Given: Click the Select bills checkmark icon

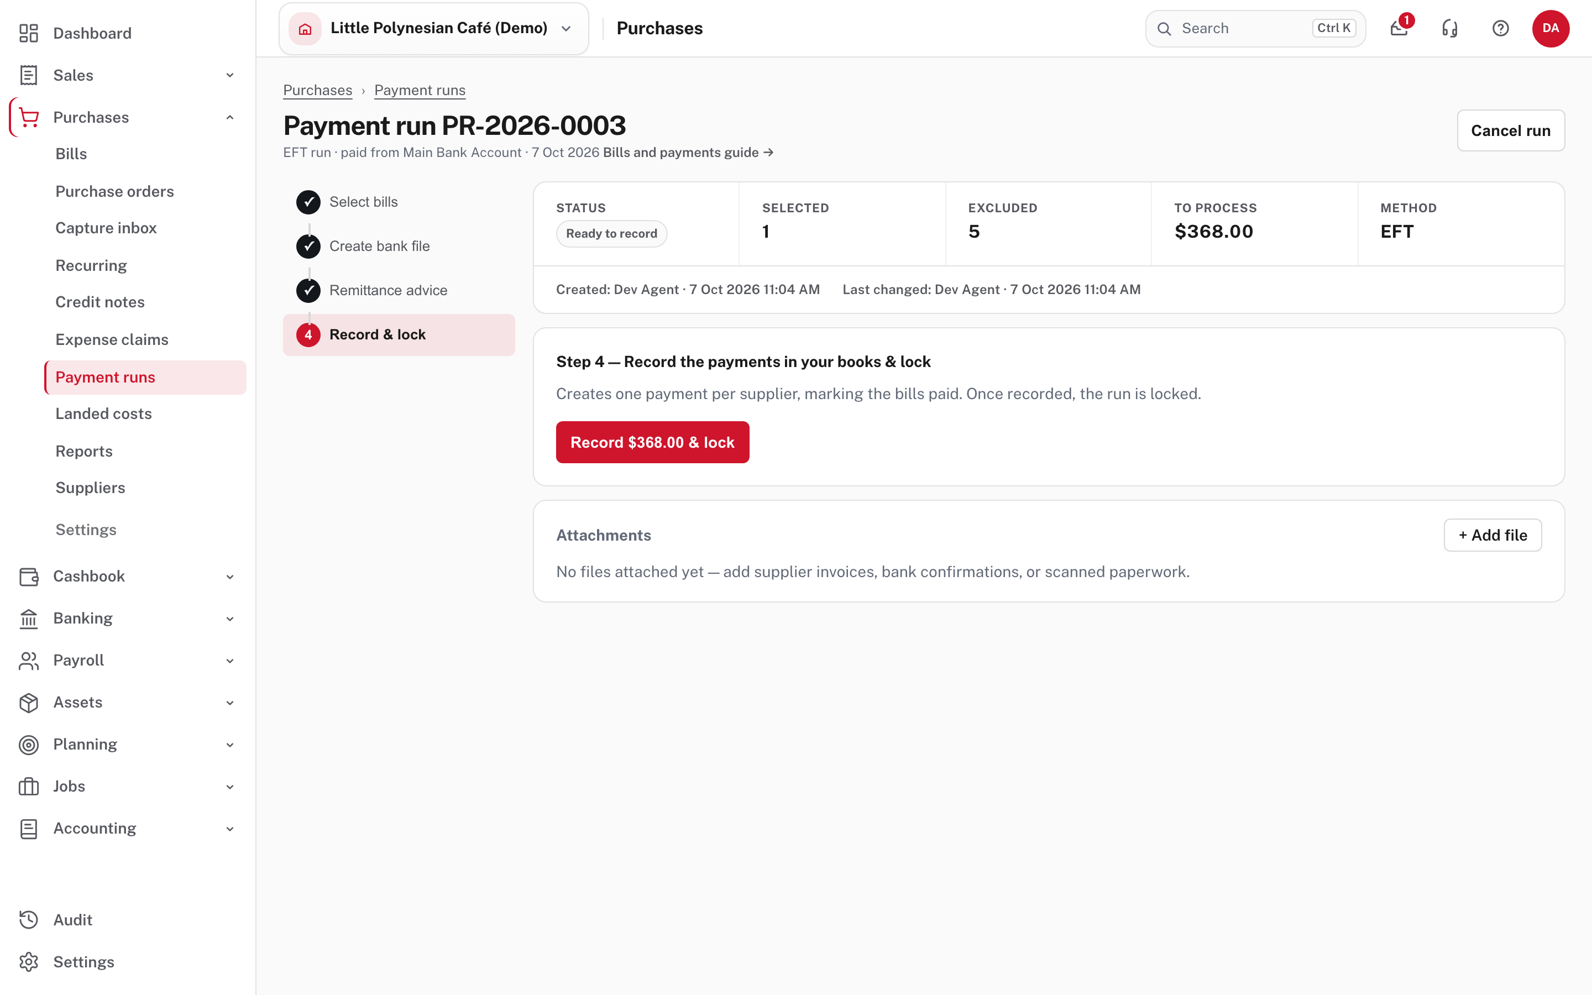Looking at the screenshot, I should [308, 202].
